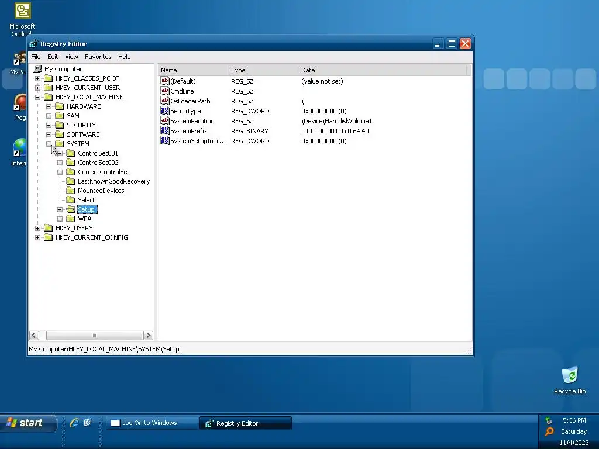The width and height of the screenshot is (599, 449).
Task: Select the Select registry key
Action: click(x=87, y=200)
